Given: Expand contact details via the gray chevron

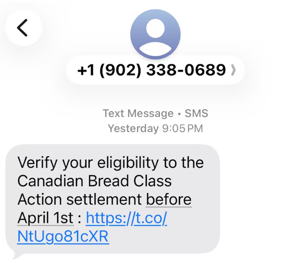Looking at the screenshot, I should [x=233, y=70].
